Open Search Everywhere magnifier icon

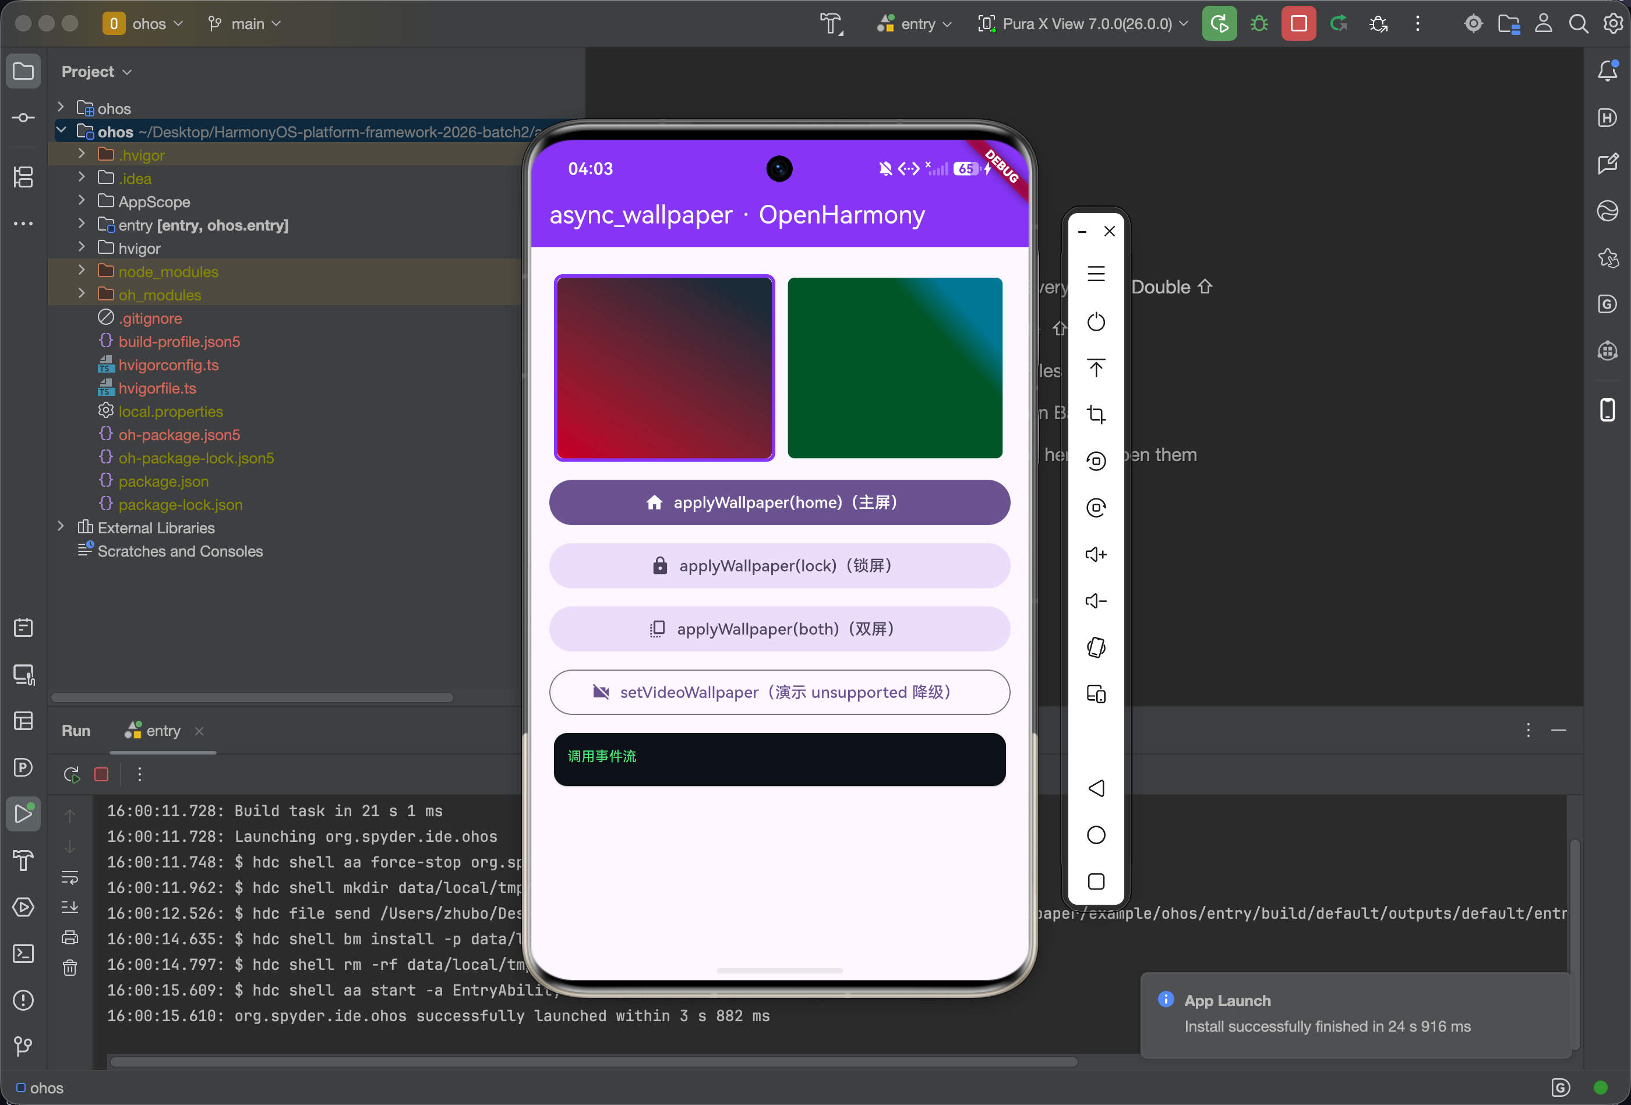click(1579, 24)
